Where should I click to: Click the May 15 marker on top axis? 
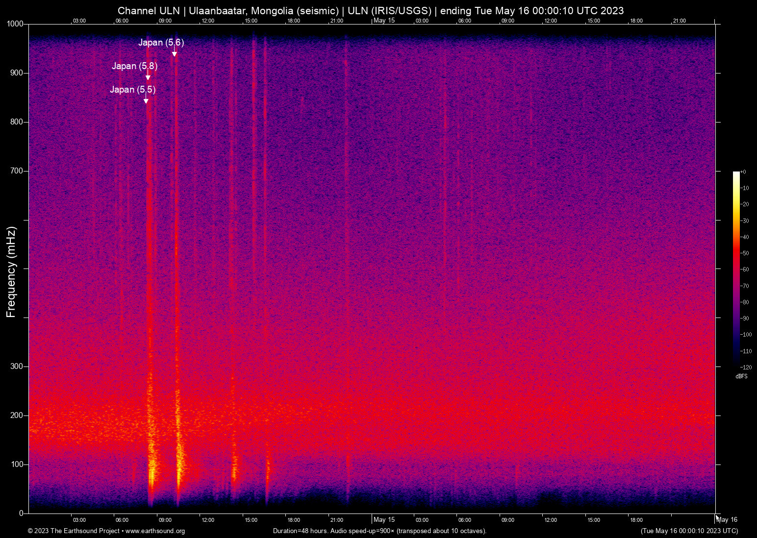click(x=384, y=21)
